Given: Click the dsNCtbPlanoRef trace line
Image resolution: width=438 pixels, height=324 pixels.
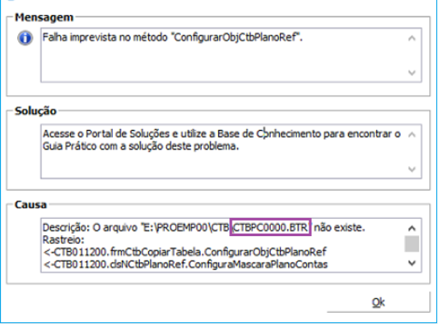Looking at the screenshot, I should (185, 265).
